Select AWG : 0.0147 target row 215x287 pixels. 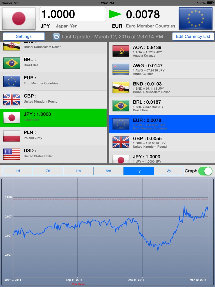pos(162,70)
